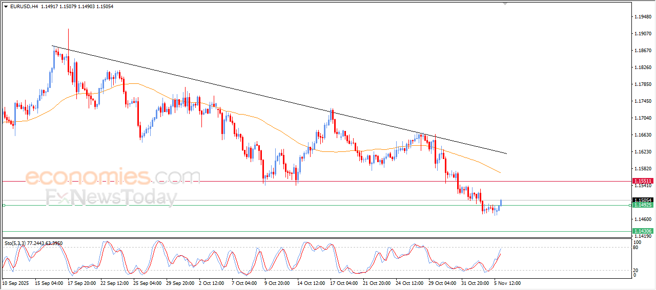Click the 1.14600 price on the scale

(x=643, y=219)
